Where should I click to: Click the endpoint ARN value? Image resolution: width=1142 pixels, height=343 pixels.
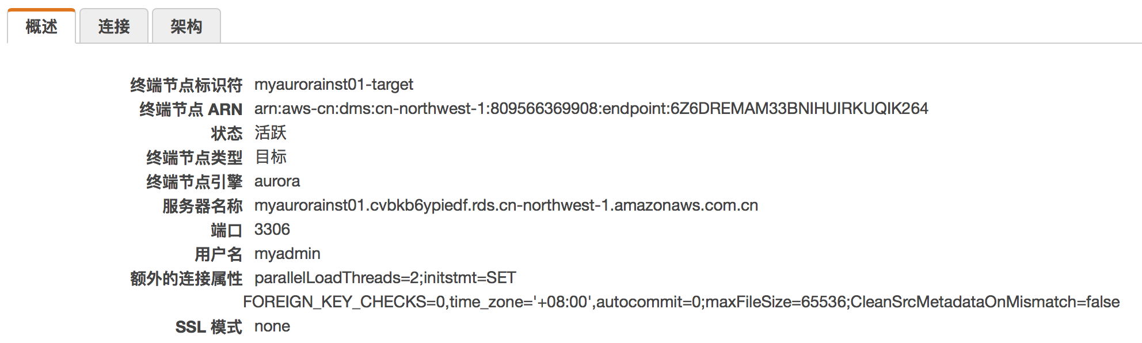click(591, 109)
